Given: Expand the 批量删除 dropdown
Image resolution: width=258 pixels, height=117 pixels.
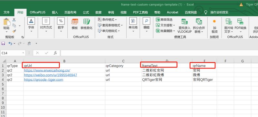Looking at the screenshot, I should click(174, 31).
